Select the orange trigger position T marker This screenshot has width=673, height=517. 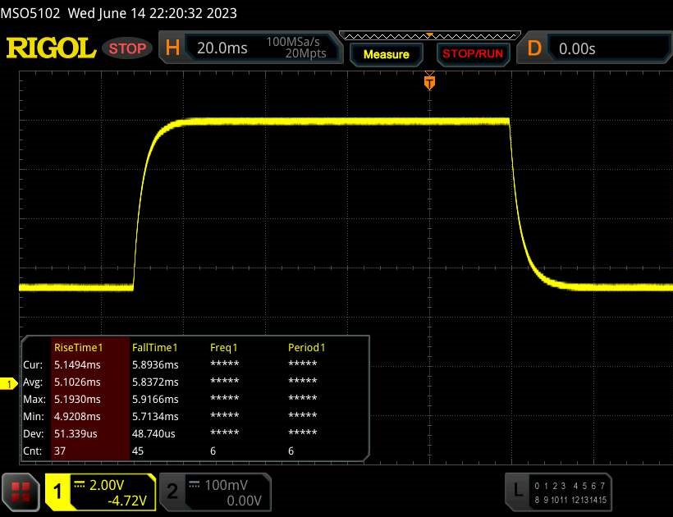tap(428, 82)
